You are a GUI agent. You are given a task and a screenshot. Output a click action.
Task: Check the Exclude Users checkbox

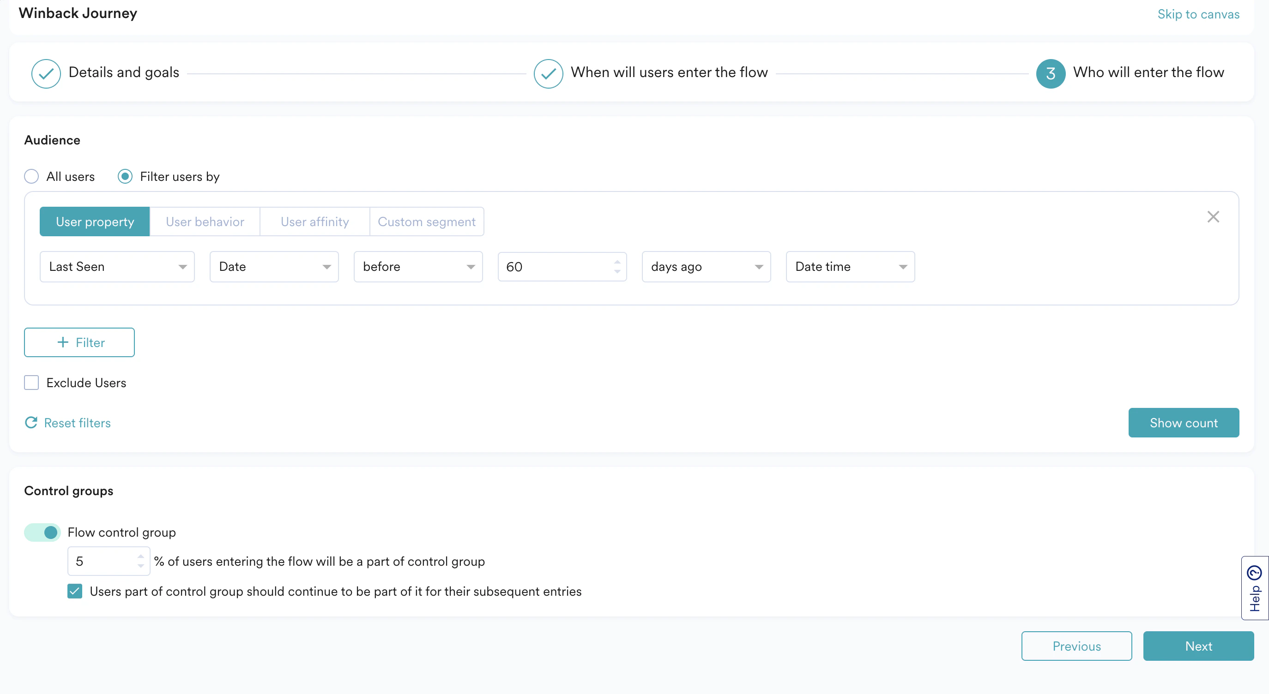[x=31, y=383]
